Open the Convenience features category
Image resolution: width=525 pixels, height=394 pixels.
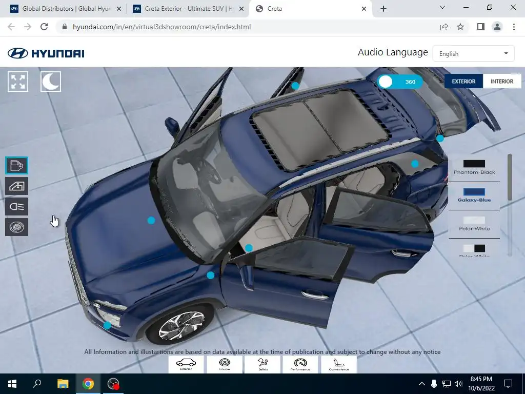339,364
